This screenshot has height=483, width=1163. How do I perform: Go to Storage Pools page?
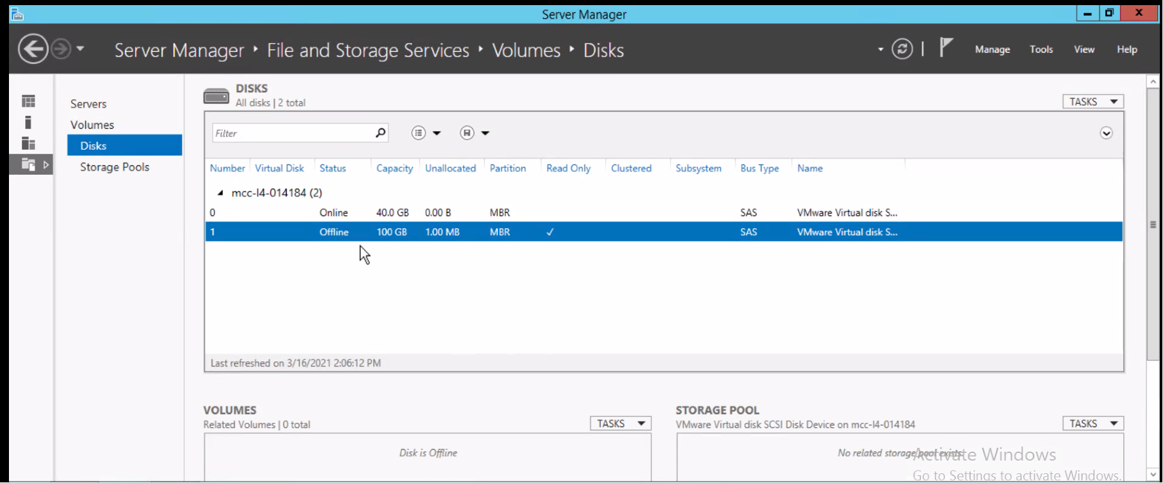point(115,167)
